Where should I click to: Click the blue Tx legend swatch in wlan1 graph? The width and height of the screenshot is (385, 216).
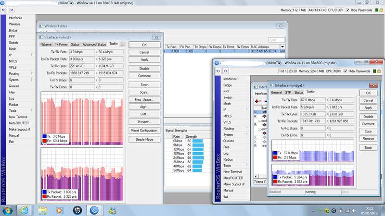pyautogui.click(x=45, y=137)
